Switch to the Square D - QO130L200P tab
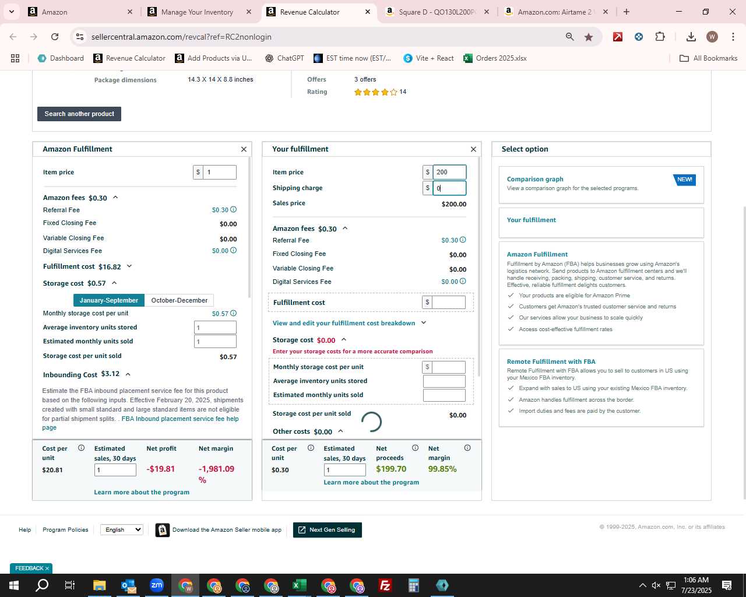This screenshot has height=597, width=746. pyautogui.click(x=437, y=12)
